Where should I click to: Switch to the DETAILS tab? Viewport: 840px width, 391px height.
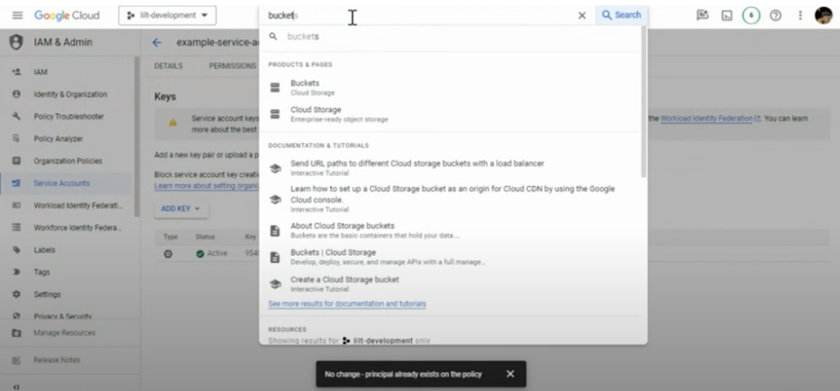(x=168, y=66)
